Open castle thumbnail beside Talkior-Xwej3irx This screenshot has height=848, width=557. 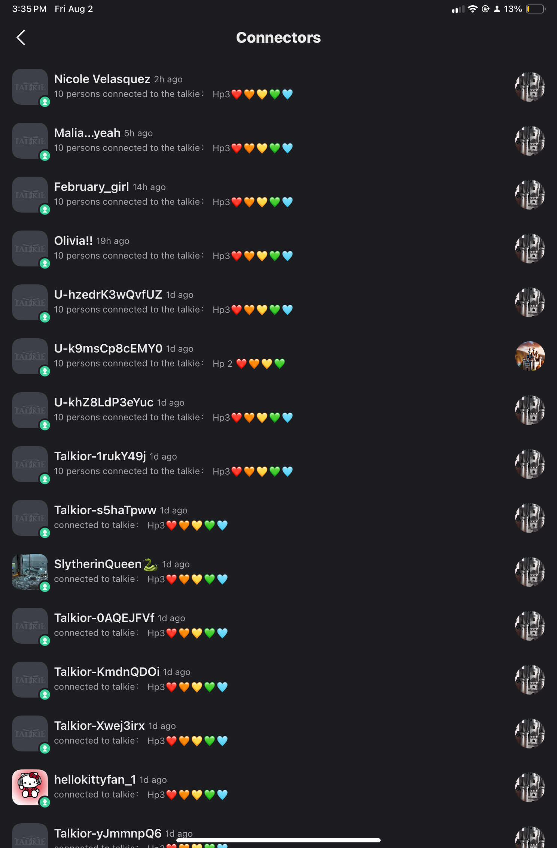[x=530, y=733]
